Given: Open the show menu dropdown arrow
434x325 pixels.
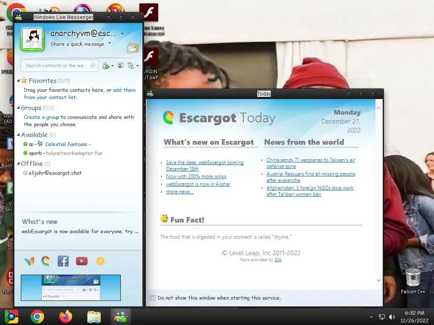Looking at the screenshot, I should [137, 66].
